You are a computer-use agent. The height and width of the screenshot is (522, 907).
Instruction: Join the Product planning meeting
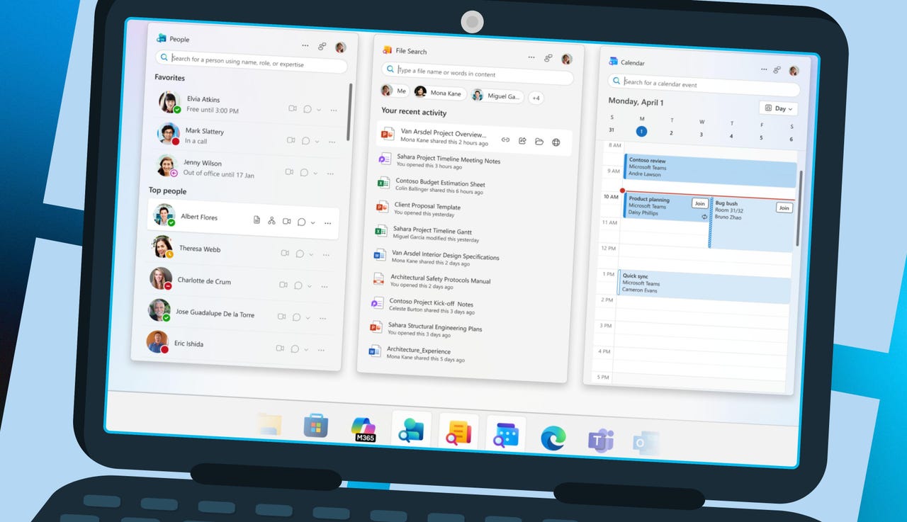[x=700, y=203]
